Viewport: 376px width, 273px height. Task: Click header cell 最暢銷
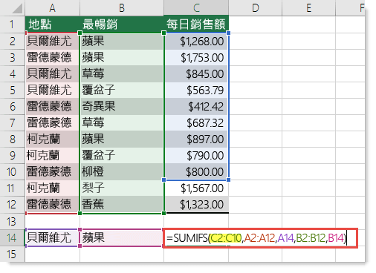point(122,24)
